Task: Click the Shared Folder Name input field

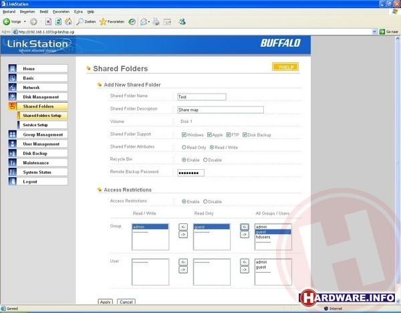Action: pos(202,97)
